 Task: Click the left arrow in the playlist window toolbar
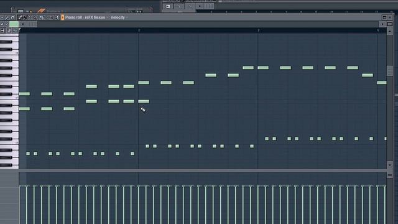pyautogui.click(x=200, y=6)
